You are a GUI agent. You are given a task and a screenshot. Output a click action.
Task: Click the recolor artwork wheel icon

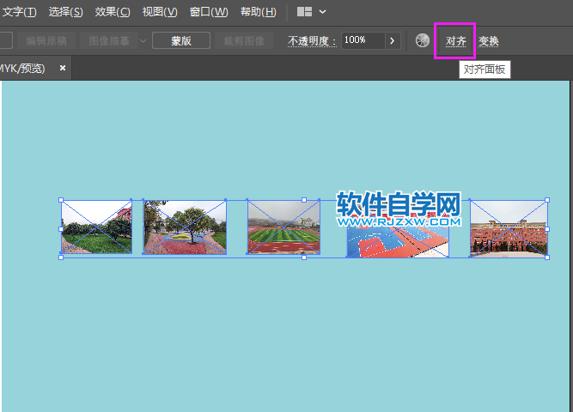tap(423, 40)
